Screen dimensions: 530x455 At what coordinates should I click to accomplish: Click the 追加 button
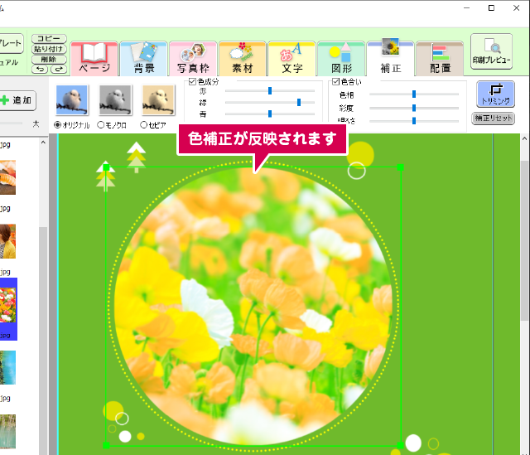tap(17, 100)
